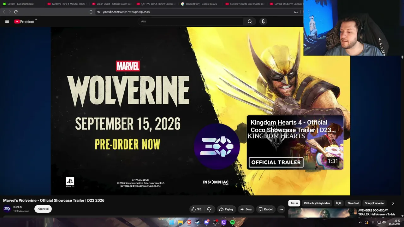Screen dimensions: 404x227
Task: Subscribe with the Abone ol button
Action: (x=43, y=209)
